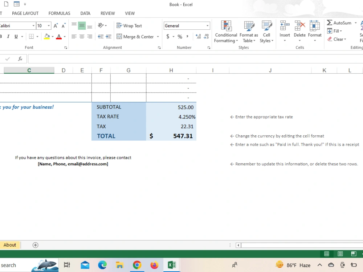This screenshot has width=363, height=272.
Task: Open the FORMULAS tab
Action: point(59,13)
